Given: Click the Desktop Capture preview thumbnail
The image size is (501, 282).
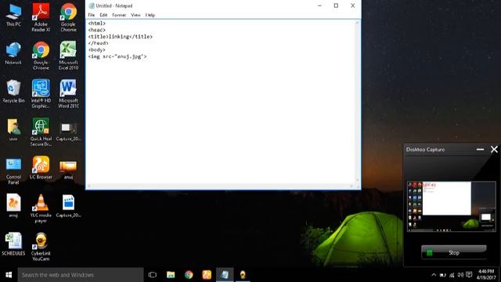Looking at the screenshot, I should 451,206.
